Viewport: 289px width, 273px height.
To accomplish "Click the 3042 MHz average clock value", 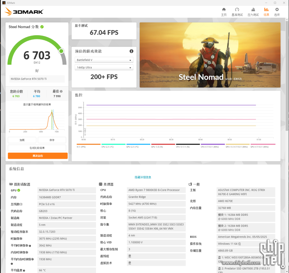I will coord(66,246).
